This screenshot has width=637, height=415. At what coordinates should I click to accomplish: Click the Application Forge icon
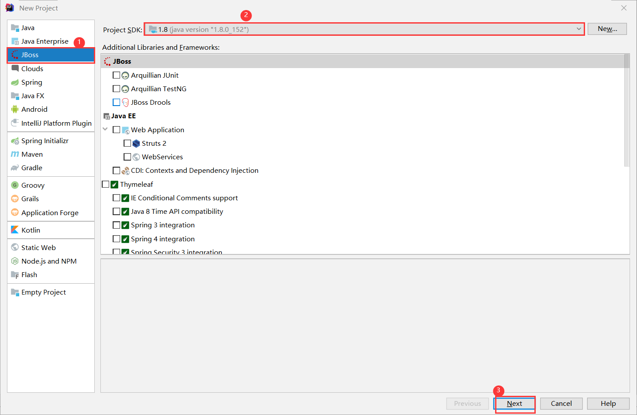[x=15, y=213]
